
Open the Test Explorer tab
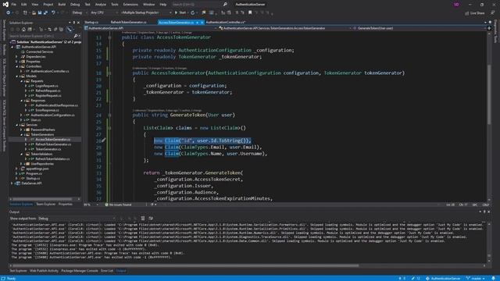click(x=18, y=271)
